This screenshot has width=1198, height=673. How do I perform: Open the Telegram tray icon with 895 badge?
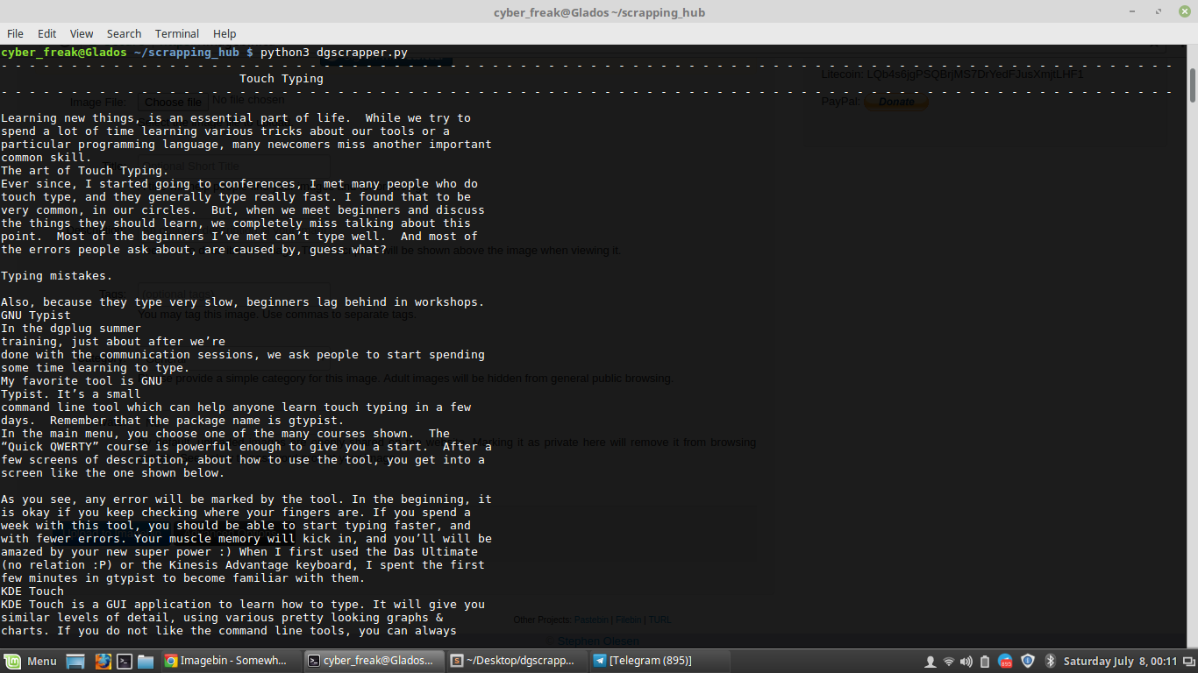tap(1005, 661)
